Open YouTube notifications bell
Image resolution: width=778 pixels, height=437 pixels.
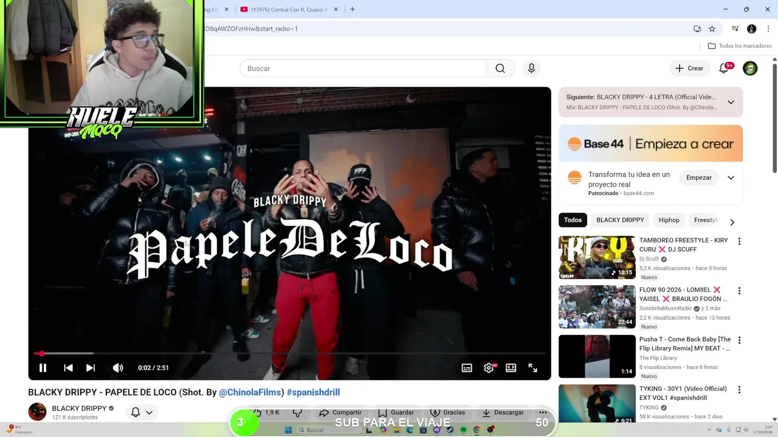pyautogui.click(x=724, y=69)
